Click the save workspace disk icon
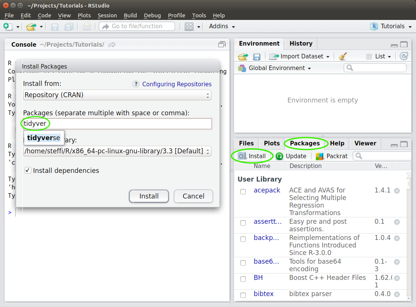Screen dimensions: 416x307 [257, 57]
